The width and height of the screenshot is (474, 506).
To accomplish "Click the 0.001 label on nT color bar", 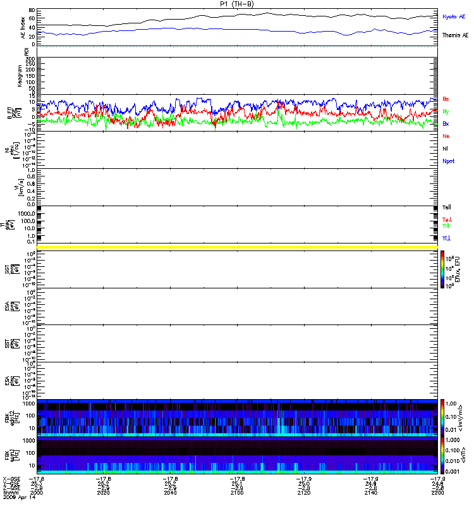I will [x=453, y=472].
